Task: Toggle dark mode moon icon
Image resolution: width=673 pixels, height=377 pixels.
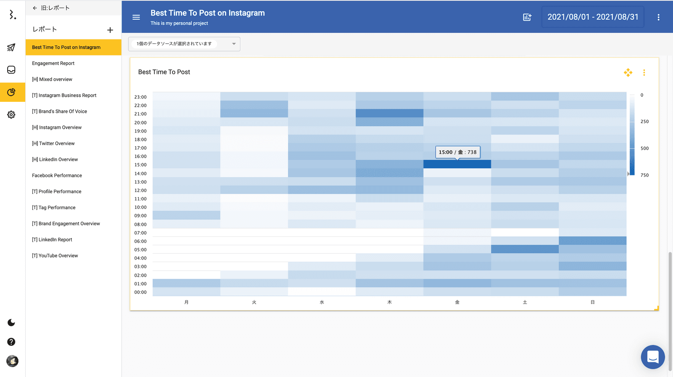Action: click(11, 323)
